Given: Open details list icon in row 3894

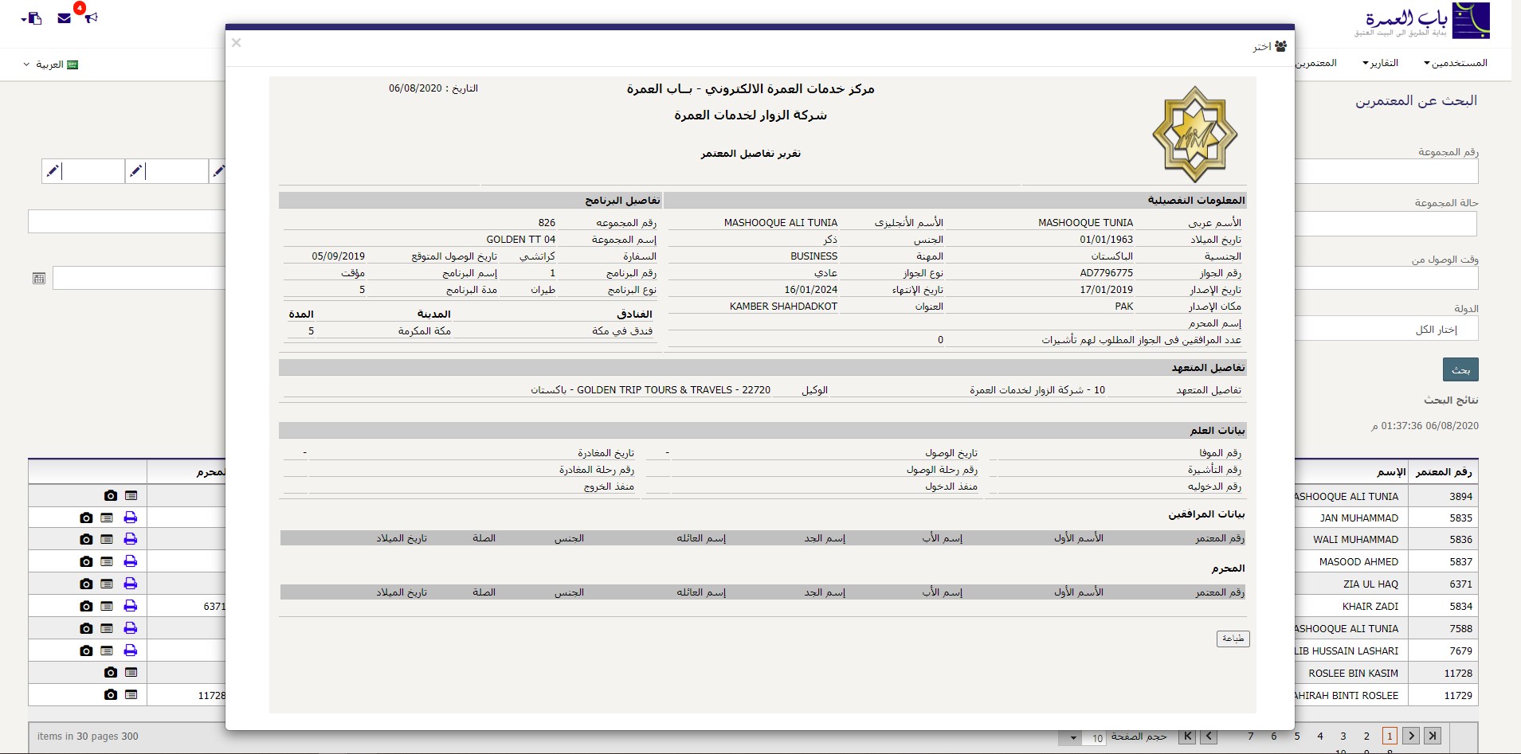Looking at the screenshot, I should point(131,496).
